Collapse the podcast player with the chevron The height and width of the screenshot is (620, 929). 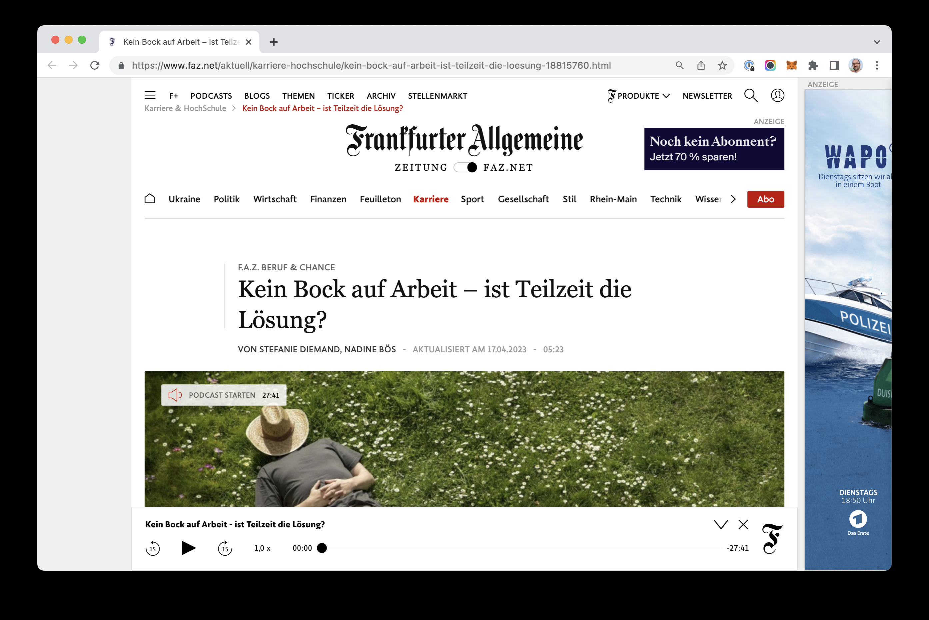(x=721, y=524)
